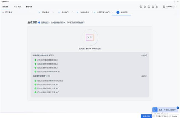Click the 已生成 采集地震数据 接口 row
Viewport: 180px width, 118px height.
(x=46, y=60)
